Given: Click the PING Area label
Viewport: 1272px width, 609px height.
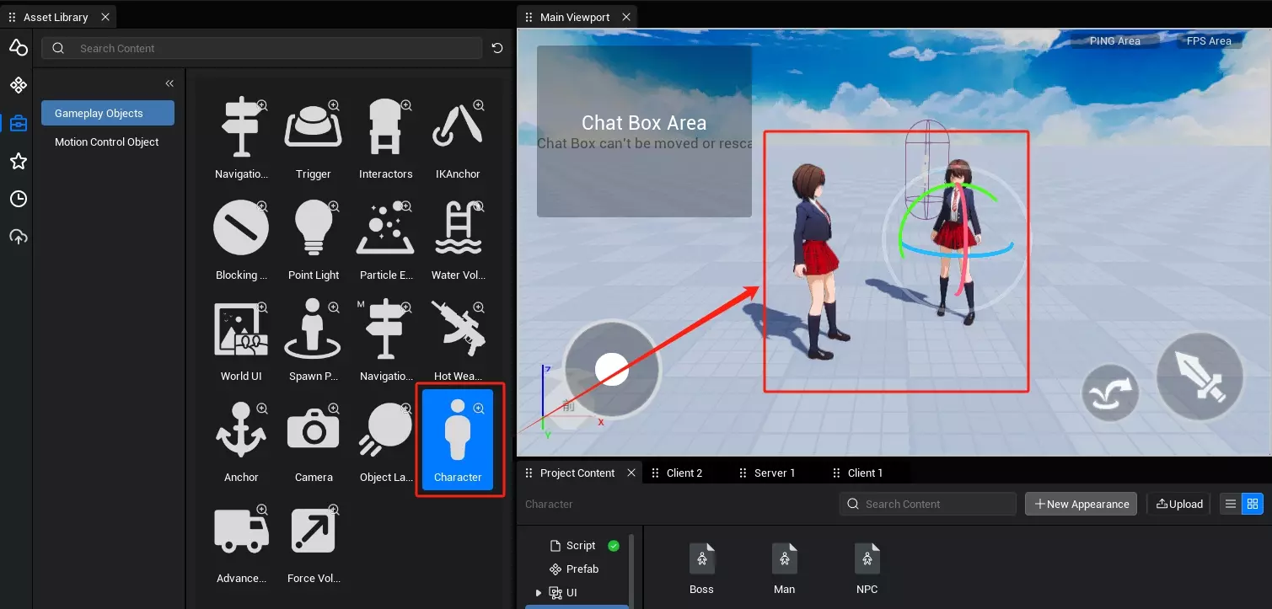Looking at the screenshot, I should 1114,40.
